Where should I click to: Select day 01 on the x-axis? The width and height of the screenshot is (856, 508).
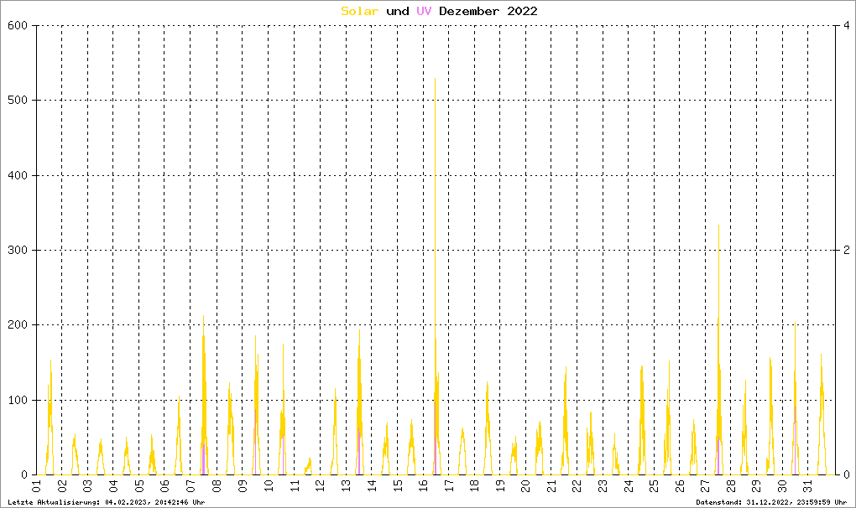[x=36, y=486]
